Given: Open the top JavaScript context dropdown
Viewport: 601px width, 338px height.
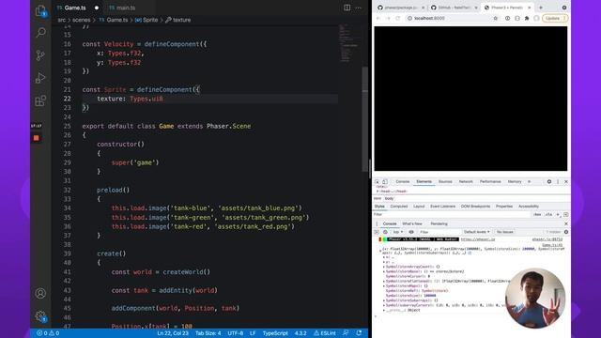Looking at the screenshot, I should (x=398, y=232).
